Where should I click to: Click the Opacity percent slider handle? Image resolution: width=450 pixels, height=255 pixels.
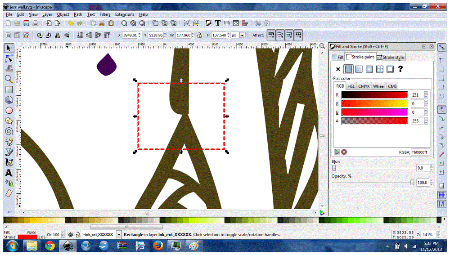[x=412, y=183]
